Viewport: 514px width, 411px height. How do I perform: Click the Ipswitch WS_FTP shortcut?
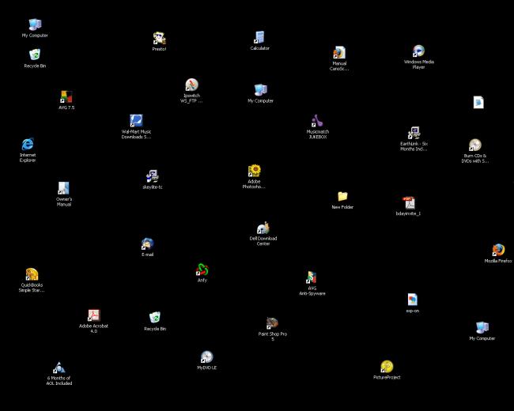[191, 85]
